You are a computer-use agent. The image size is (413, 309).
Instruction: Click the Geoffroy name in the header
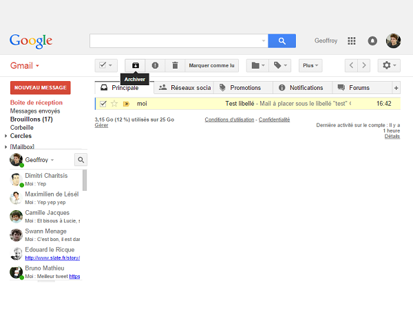pyautogui.click(x=326, y=41)
